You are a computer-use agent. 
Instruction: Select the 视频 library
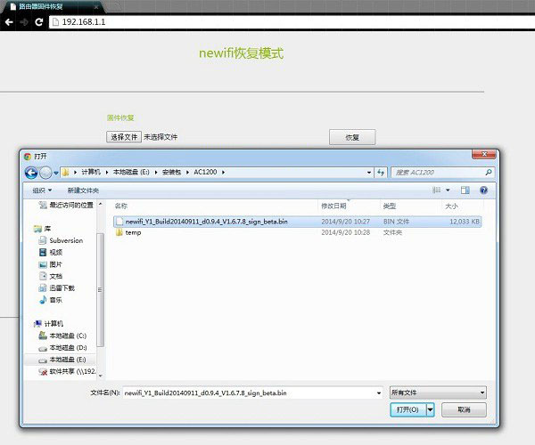click(51, 252)
